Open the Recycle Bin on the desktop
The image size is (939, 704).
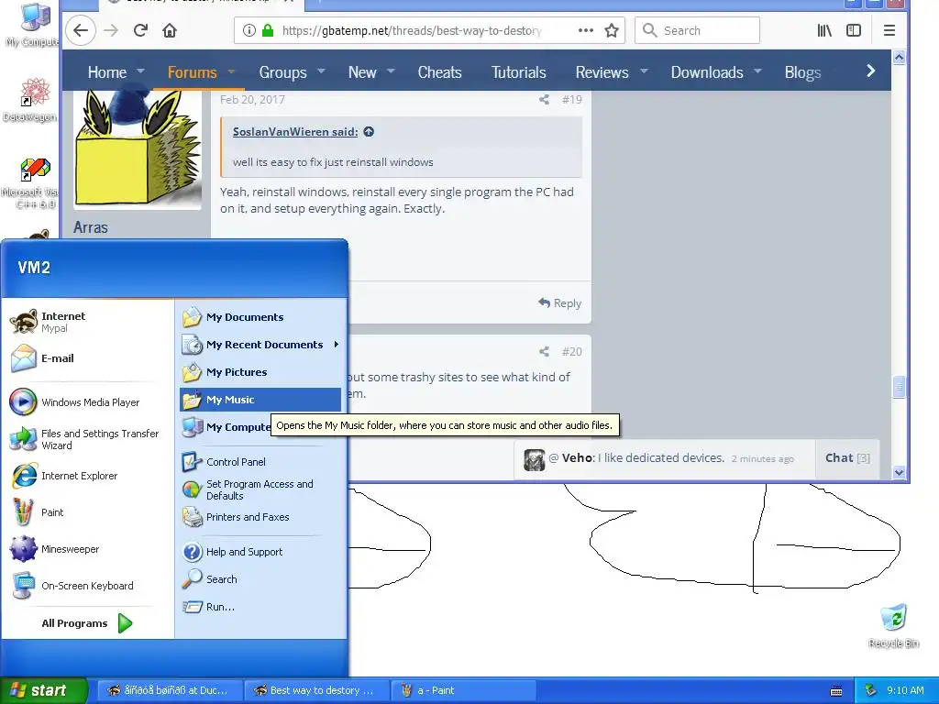(893, 626)
